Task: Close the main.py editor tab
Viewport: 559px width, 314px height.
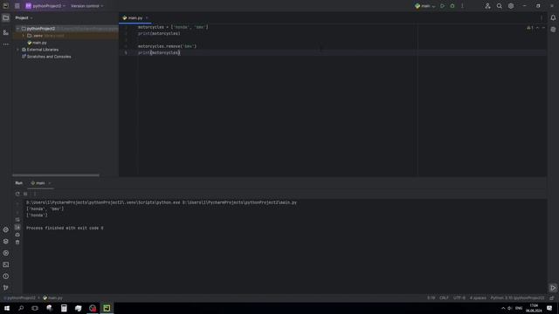Action: tap(147, 17)
